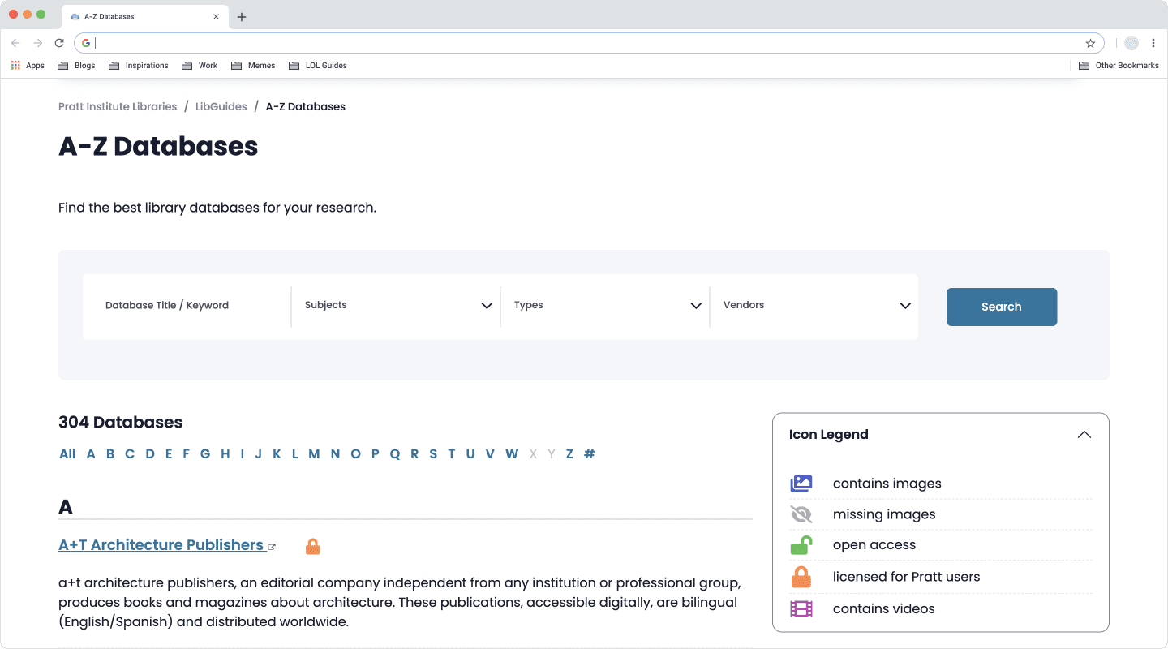Click the contains images legend icon
This screenshot has width=1168, height=649.
tap(801, 484)
